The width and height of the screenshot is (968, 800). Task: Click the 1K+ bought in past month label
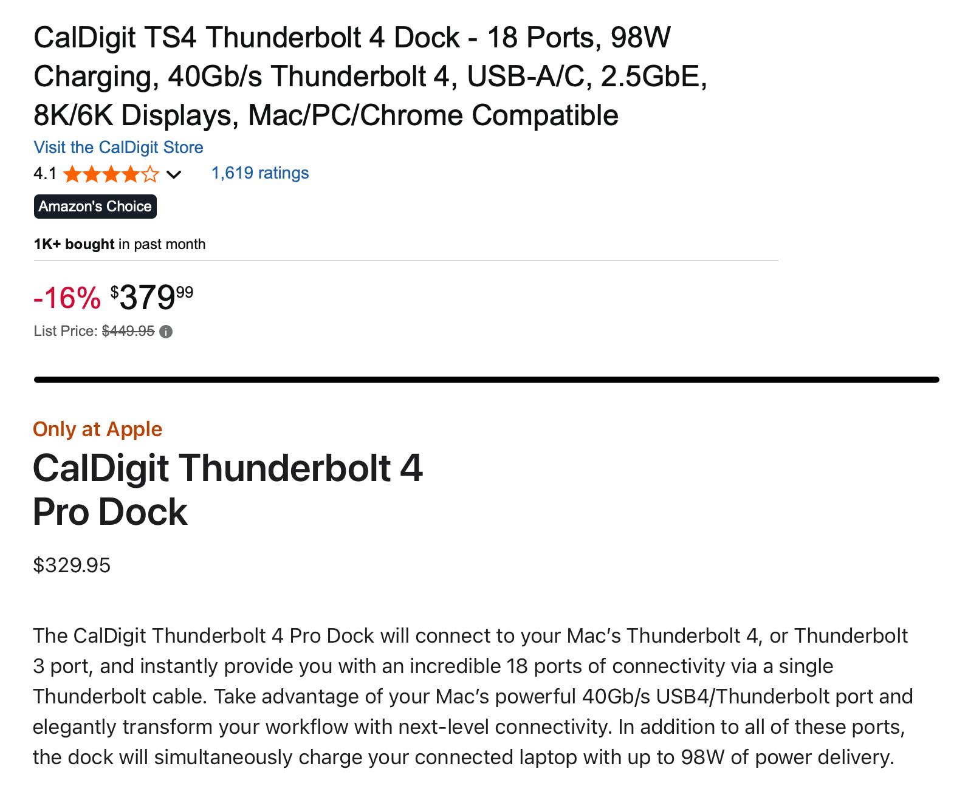click(x=120, y=244)
